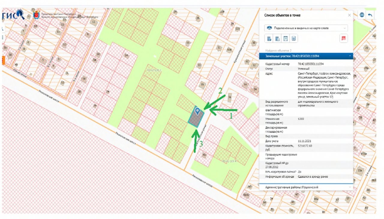Click the blue location pin on the map
This screenshot has width=384, height=219.
(197, 112)
